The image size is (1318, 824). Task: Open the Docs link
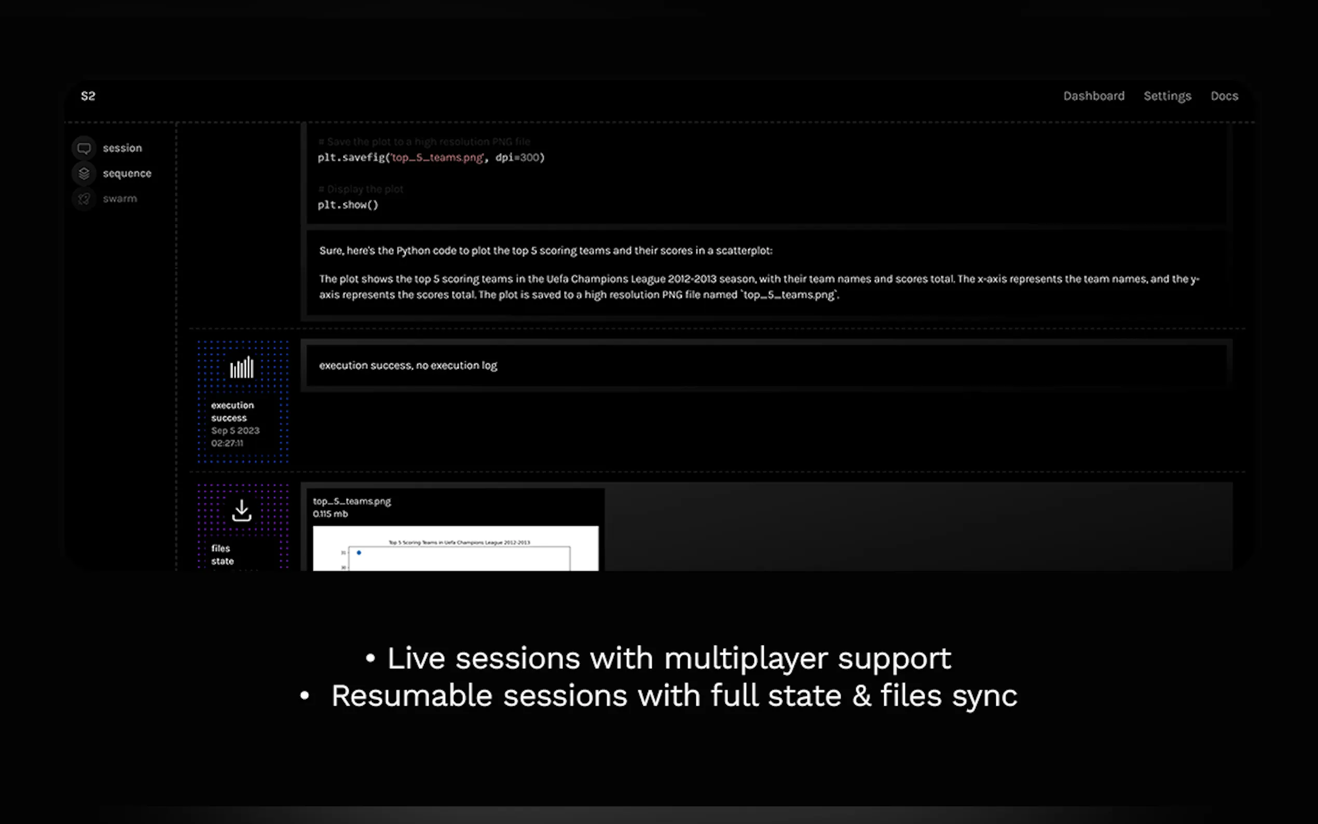coord(1224,96)
